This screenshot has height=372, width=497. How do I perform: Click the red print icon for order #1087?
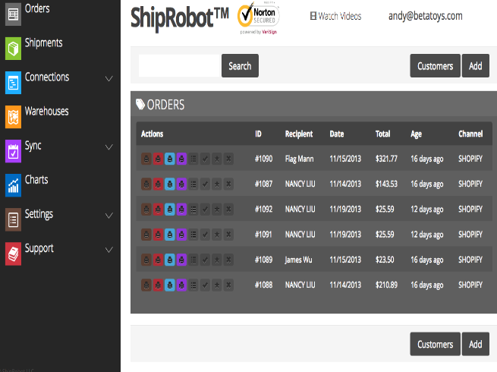(158, 184)
